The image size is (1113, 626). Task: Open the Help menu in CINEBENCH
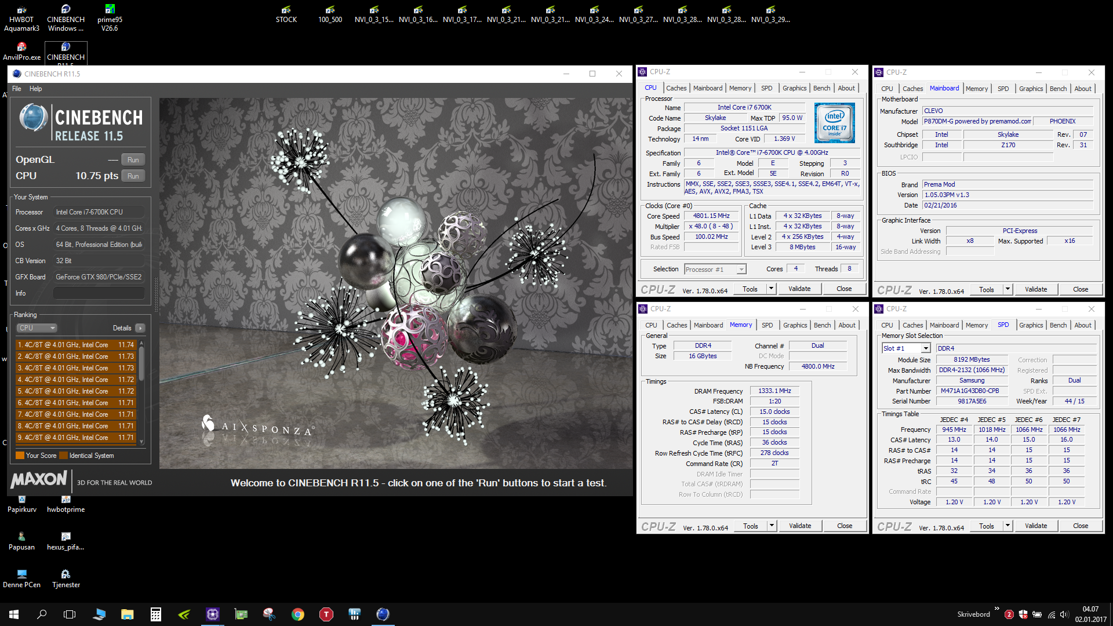coord(35,89)
